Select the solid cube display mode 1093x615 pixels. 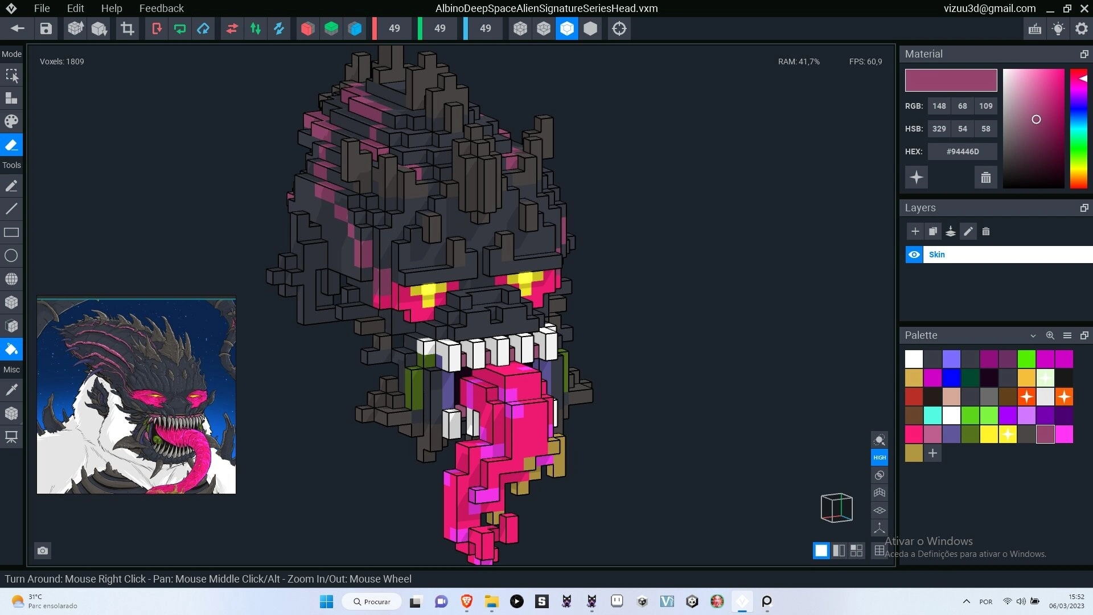(x=591, y=28)
